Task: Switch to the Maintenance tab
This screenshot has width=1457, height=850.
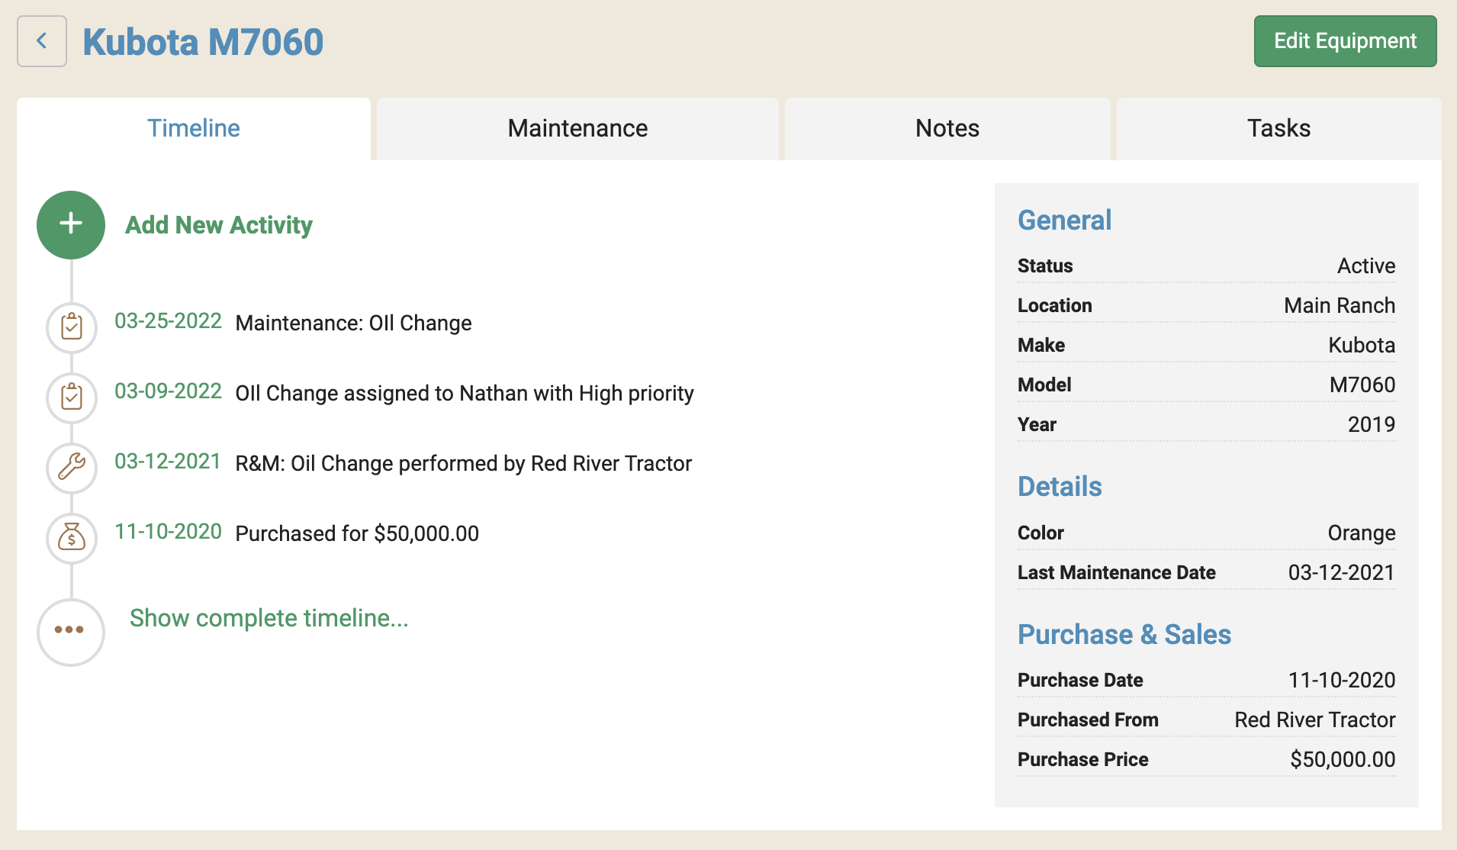Action: (577, 128)
